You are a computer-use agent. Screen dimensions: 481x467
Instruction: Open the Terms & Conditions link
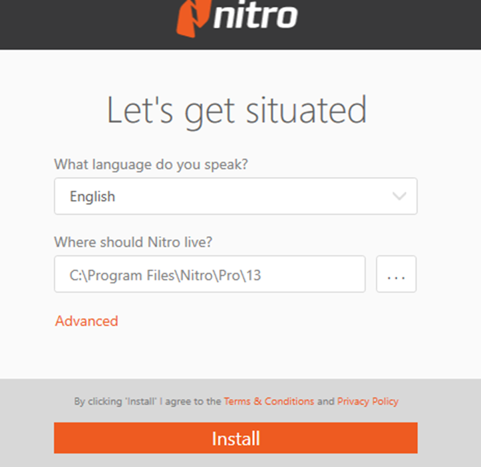pyautogui.click(x=269, y=401)
